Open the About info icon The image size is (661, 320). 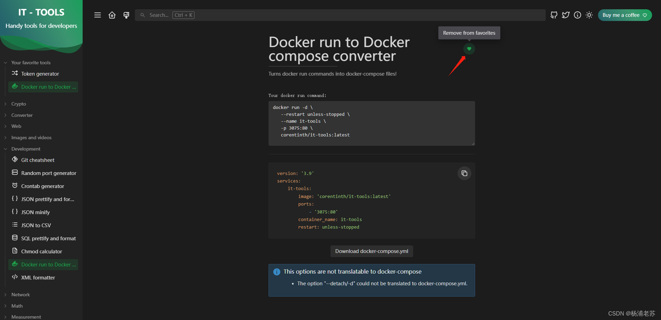click(x=577, y=15)
